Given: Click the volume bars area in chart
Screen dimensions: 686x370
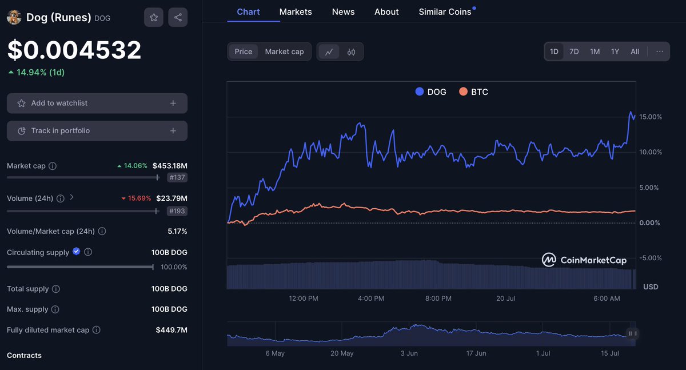Looking at the screenshot, I should (432, 274).
